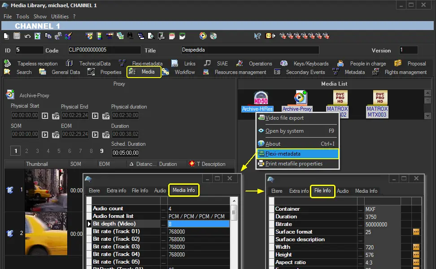Click the clapperboard icon next to EOM
This screenshot has width=436, height=269.
106,134
